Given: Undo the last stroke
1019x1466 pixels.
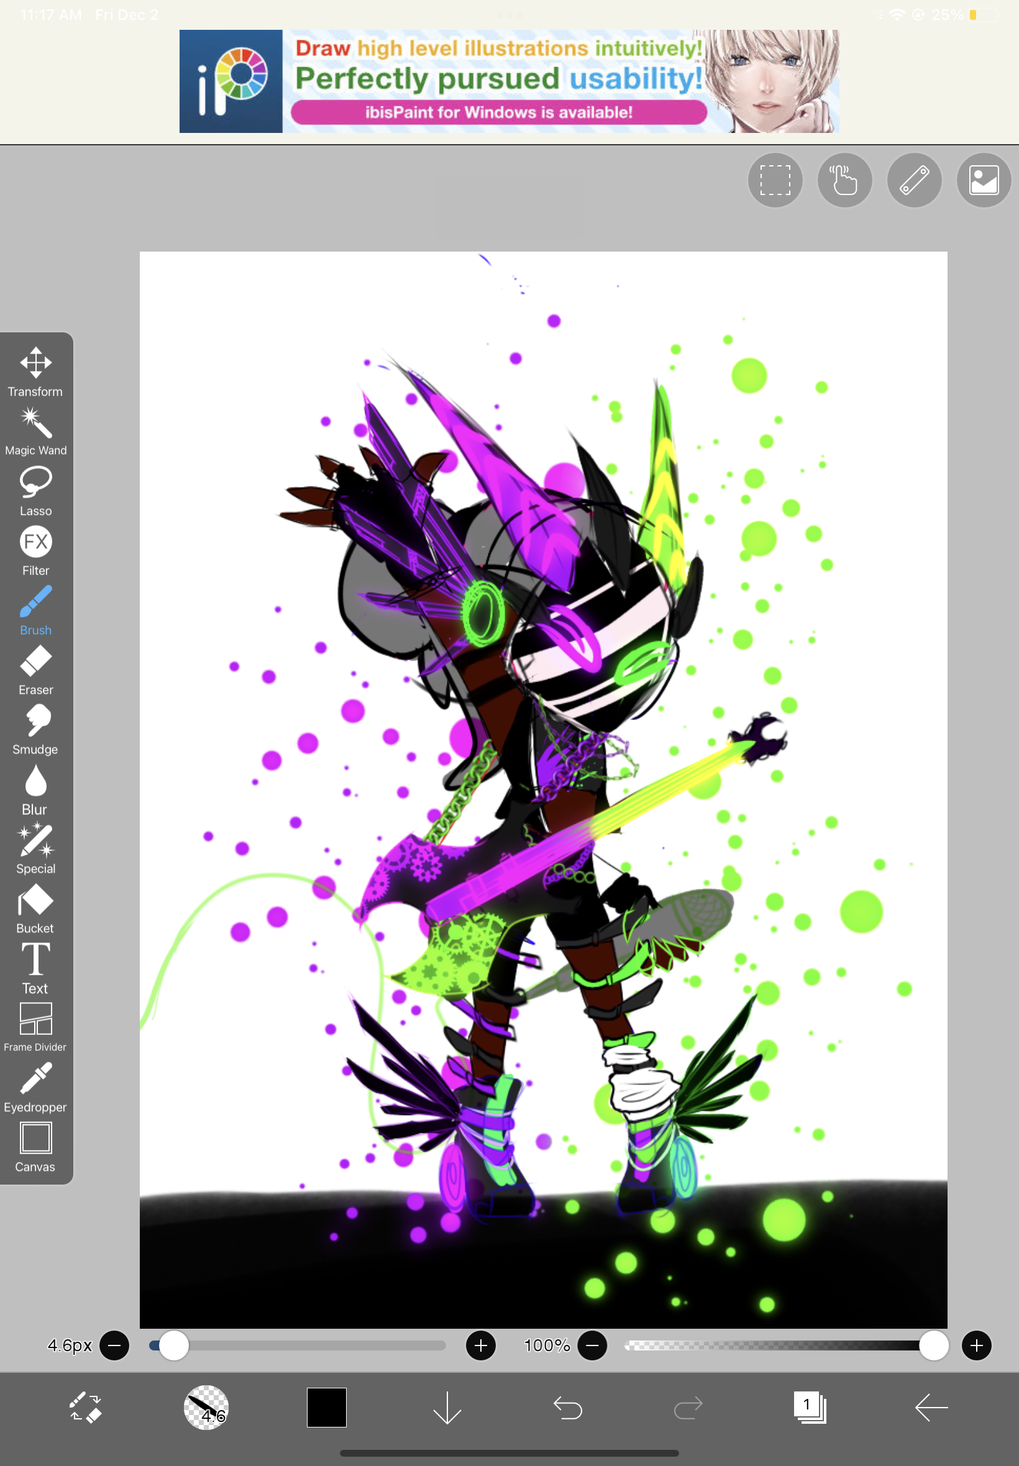Looking at the screenshot, I should click(x=567, y=1407).
